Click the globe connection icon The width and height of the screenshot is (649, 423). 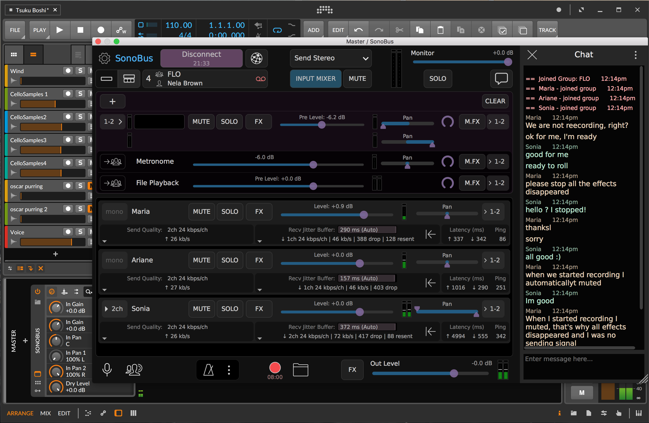(256, 58)
